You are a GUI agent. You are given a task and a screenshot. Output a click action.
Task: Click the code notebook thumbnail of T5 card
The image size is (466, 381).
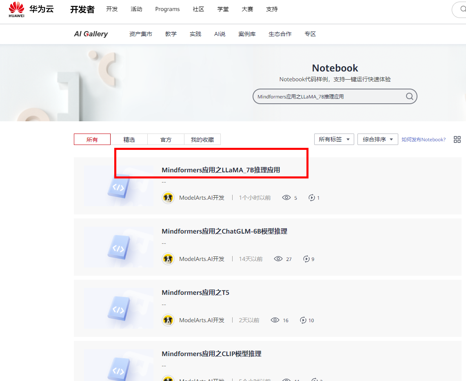click(119, 308)
